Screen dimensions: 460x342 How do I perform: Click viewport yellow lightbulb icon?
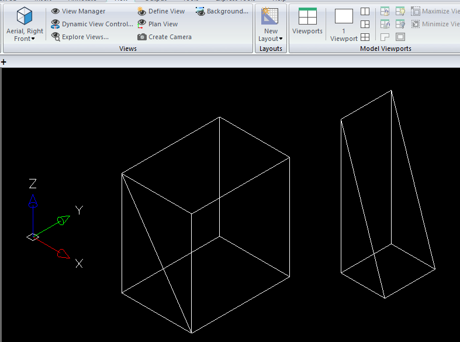pos(400,11)
